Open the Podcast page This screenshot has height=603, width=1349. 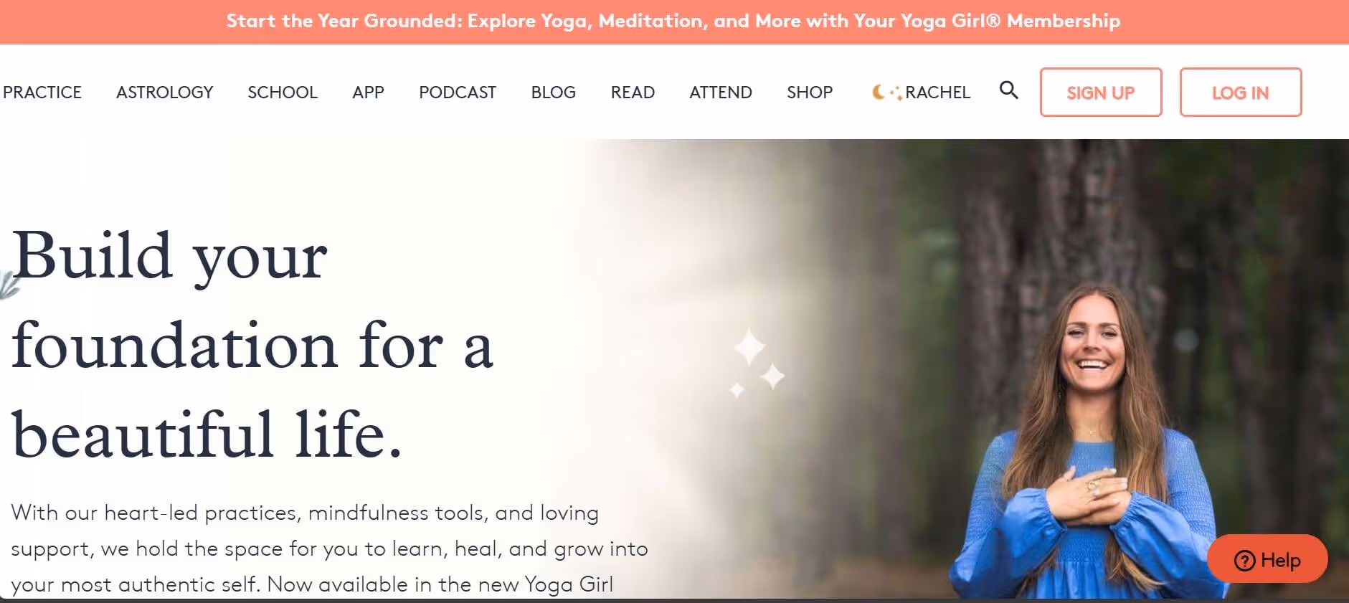[x=458, y=92]
